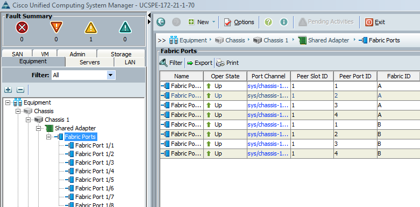Click Chassis in the breadcrumb path
Viewport: 420px width, 207px height.
235,40
